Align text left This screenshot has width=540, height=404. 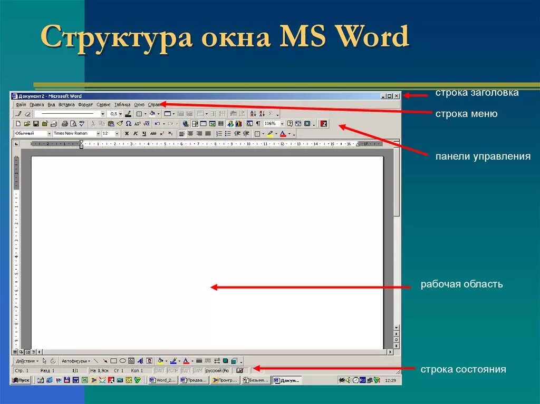(x=182, y=133)
